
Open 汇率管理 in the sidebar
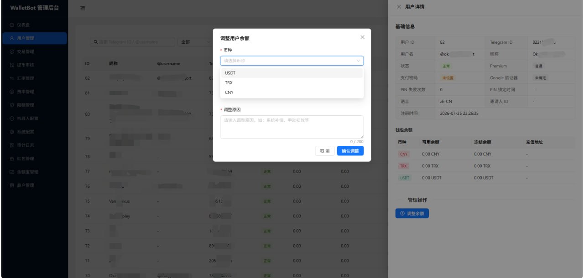pyautogui.click(x=34, y=78)
